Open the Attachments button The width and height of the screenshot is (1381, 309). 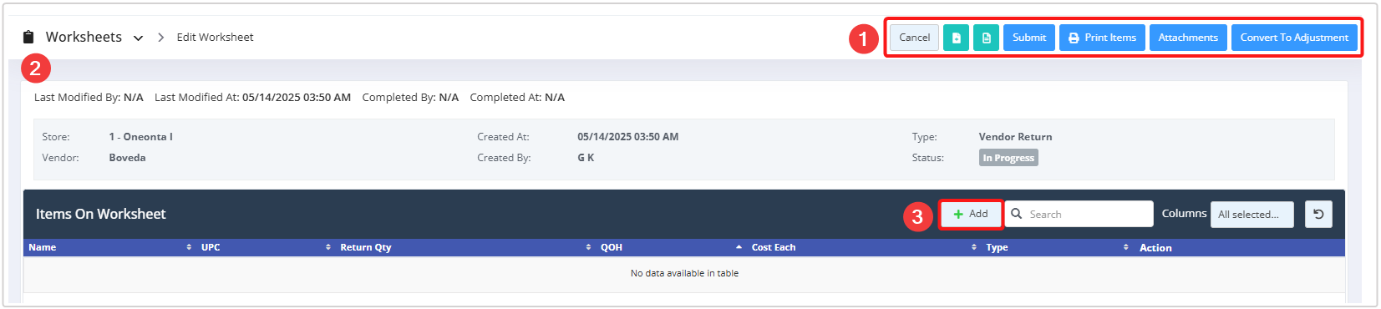(1188, 38)
